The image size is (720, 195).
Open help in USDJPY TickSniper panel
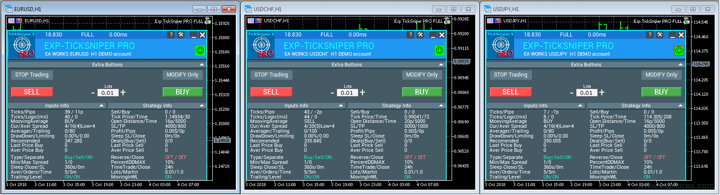pos(650,35)
